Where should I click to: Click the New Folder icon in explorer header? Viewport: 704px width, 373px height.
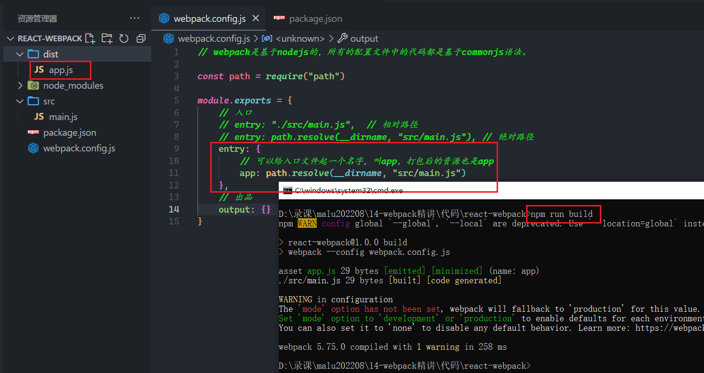point(107,38)
